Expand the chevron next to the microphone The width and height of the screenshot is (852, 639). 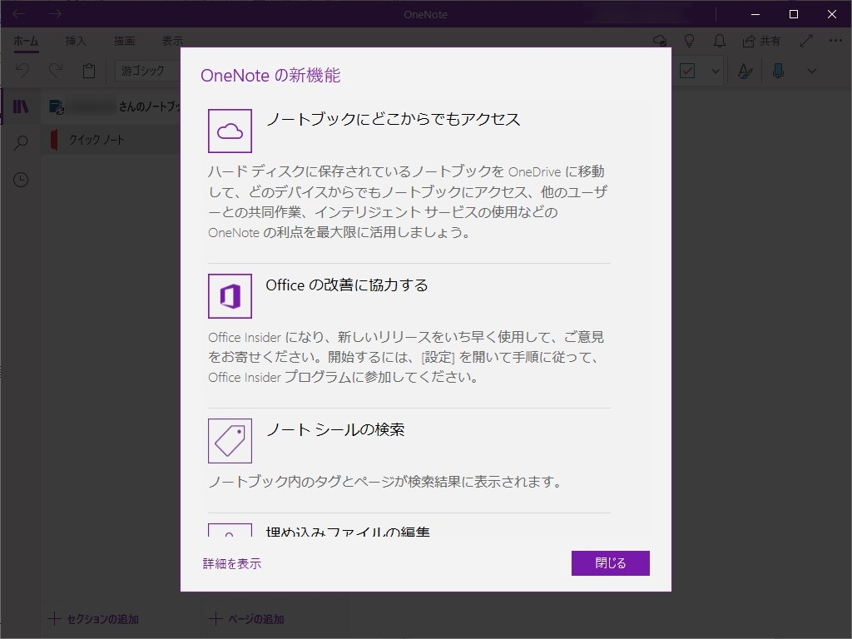click(811, 71)
